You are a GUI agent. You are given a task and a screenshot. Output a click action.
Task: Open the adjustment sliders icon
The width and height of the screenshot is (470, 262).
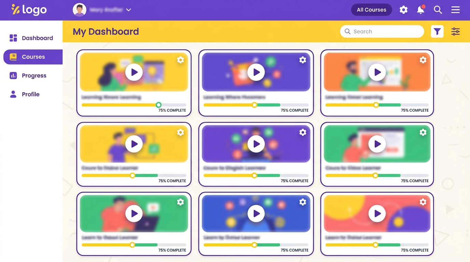click(455, 31)
